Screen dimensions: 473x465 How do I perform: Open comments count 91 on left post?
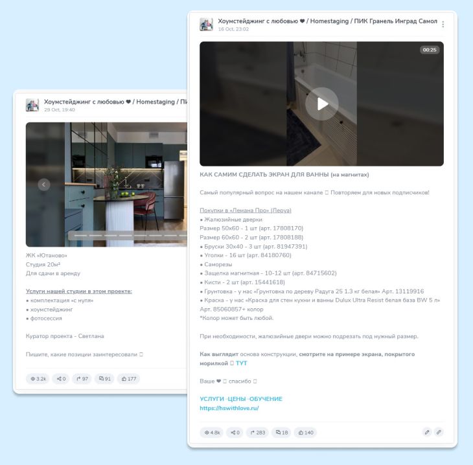104,379
